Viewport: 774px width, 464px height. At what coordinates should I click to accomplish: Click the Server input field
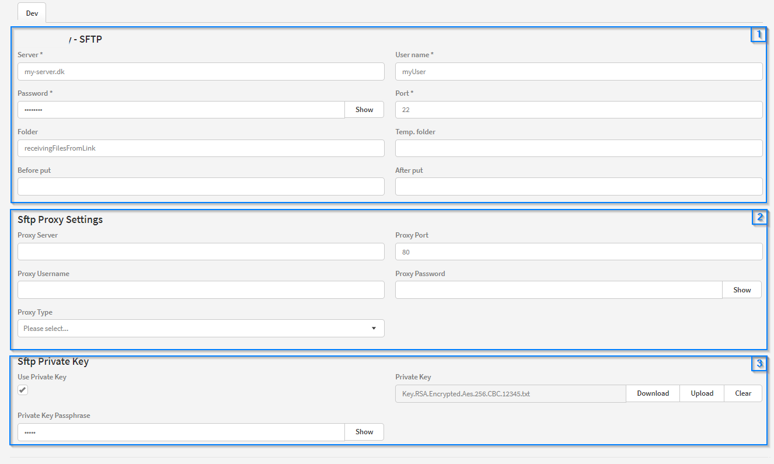click(x=201, y=72)
